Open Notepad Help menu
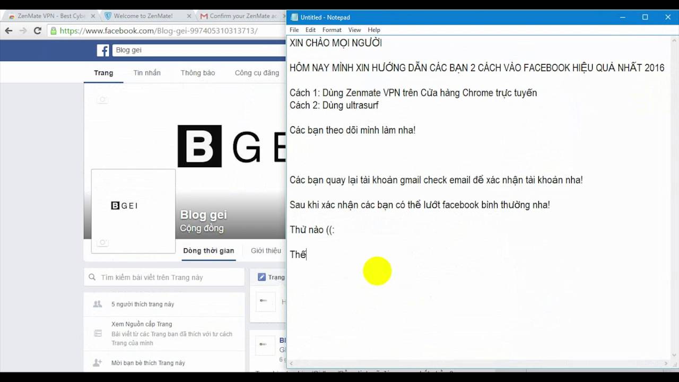 (374, 30)
